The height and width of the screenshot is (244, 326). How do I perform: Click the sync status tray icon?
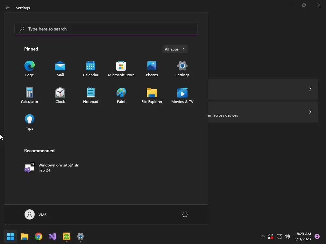click(271, 236)
